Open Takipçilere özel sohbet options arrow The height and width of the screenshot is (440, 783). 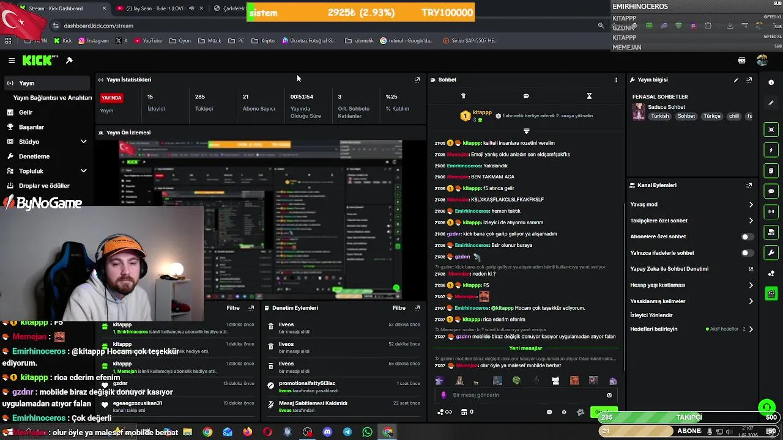751,221
